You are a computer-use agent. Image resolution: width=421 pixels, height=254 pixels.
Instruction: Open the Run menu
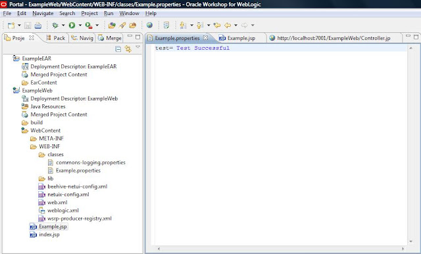coord(109,13)
